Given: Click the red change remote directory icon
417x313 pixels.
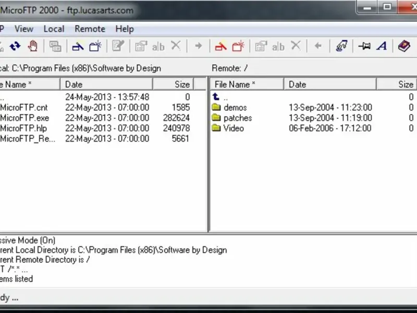Looking at the screenshot, I should pyautogui.click(x=220, y=46).
